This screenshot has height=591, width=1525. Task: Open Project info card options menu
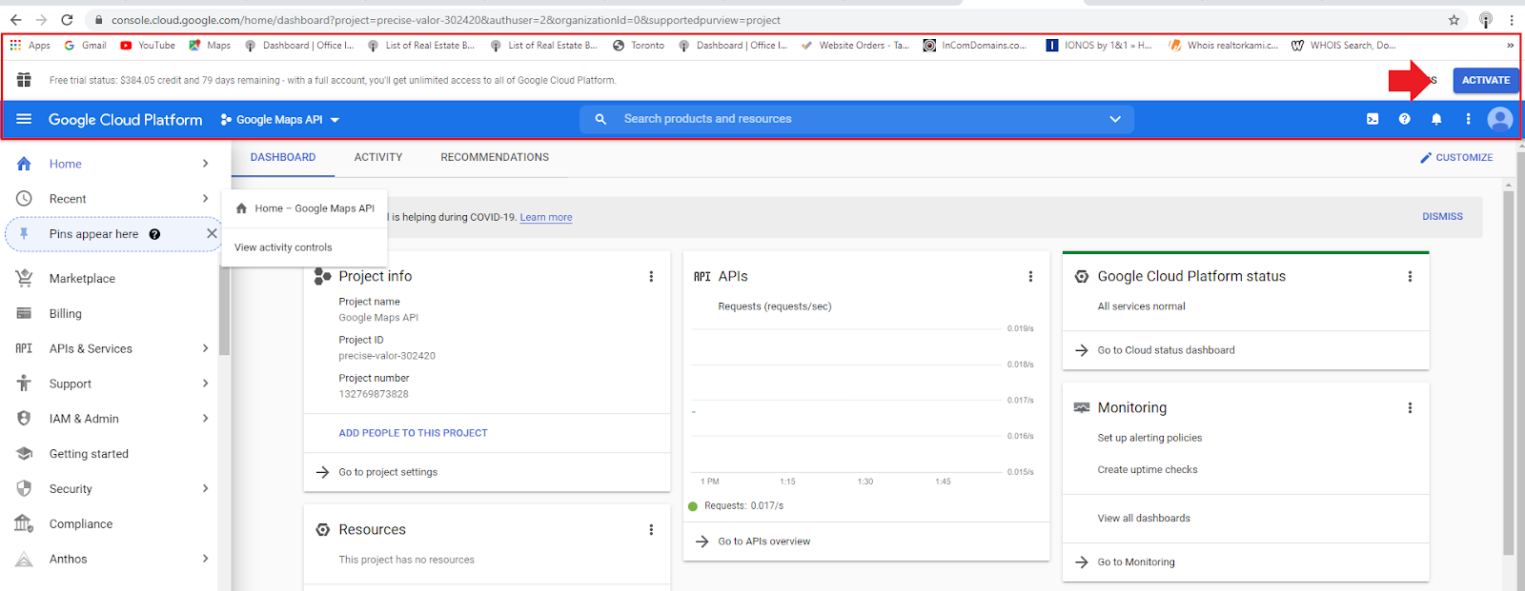click(651, 277)
